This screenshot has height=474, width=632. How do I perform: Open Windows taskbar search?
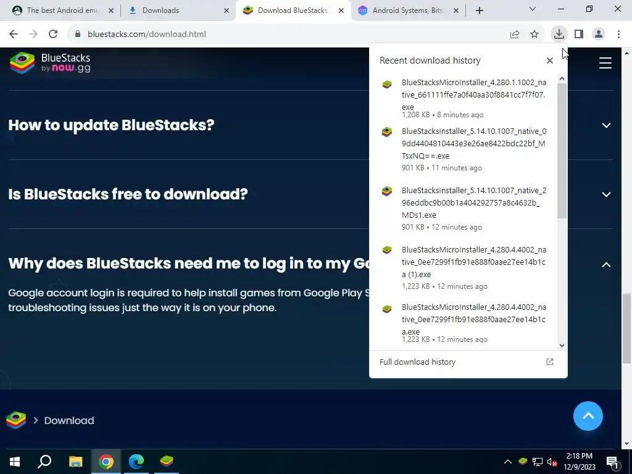(44, 461)
